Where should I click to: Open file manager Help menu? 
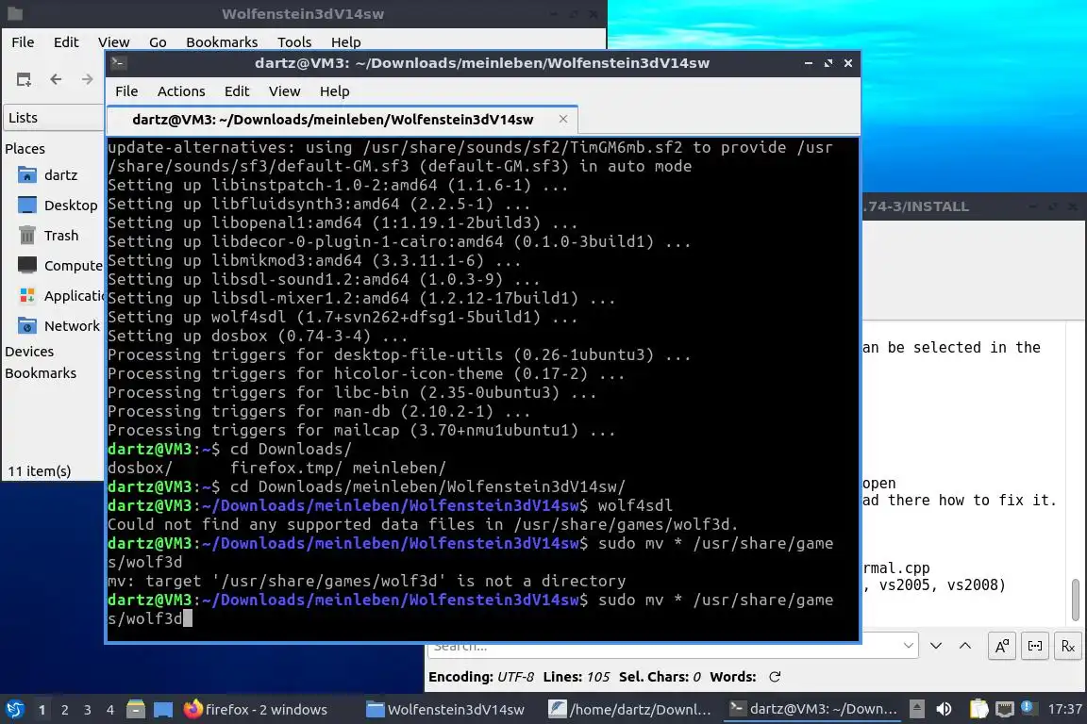tap(346, 42)
